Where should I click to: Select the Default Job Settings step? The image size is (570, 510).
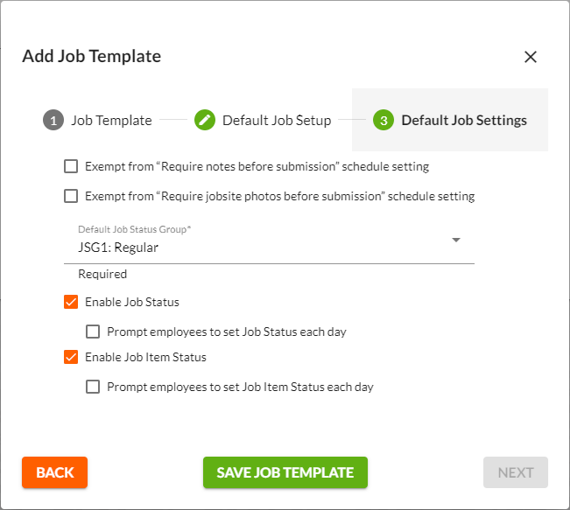click(464, 121)
